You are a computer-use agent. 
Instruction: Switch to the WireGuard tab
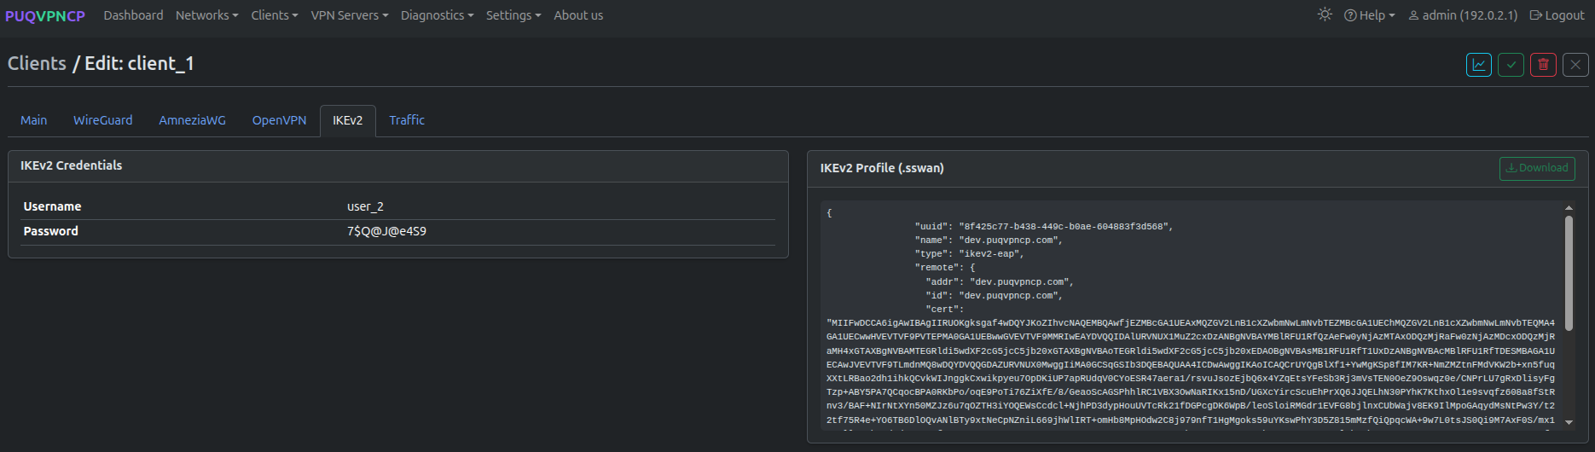(103, 120)
